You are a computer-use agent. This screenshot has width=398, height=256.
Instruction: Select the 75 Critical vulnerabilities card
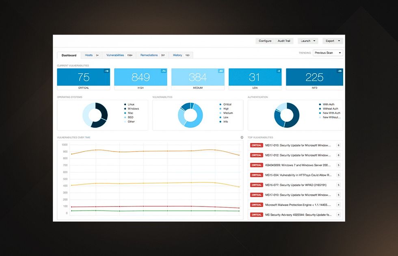(x=84, y=79)
